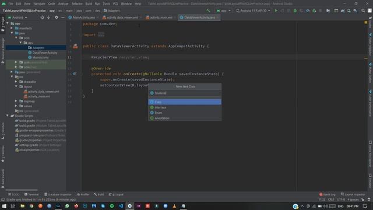Open Database Inspector tool window
The height and width of the screenshot is (210, 373).
pyautogui.click(x=58, y=194)
